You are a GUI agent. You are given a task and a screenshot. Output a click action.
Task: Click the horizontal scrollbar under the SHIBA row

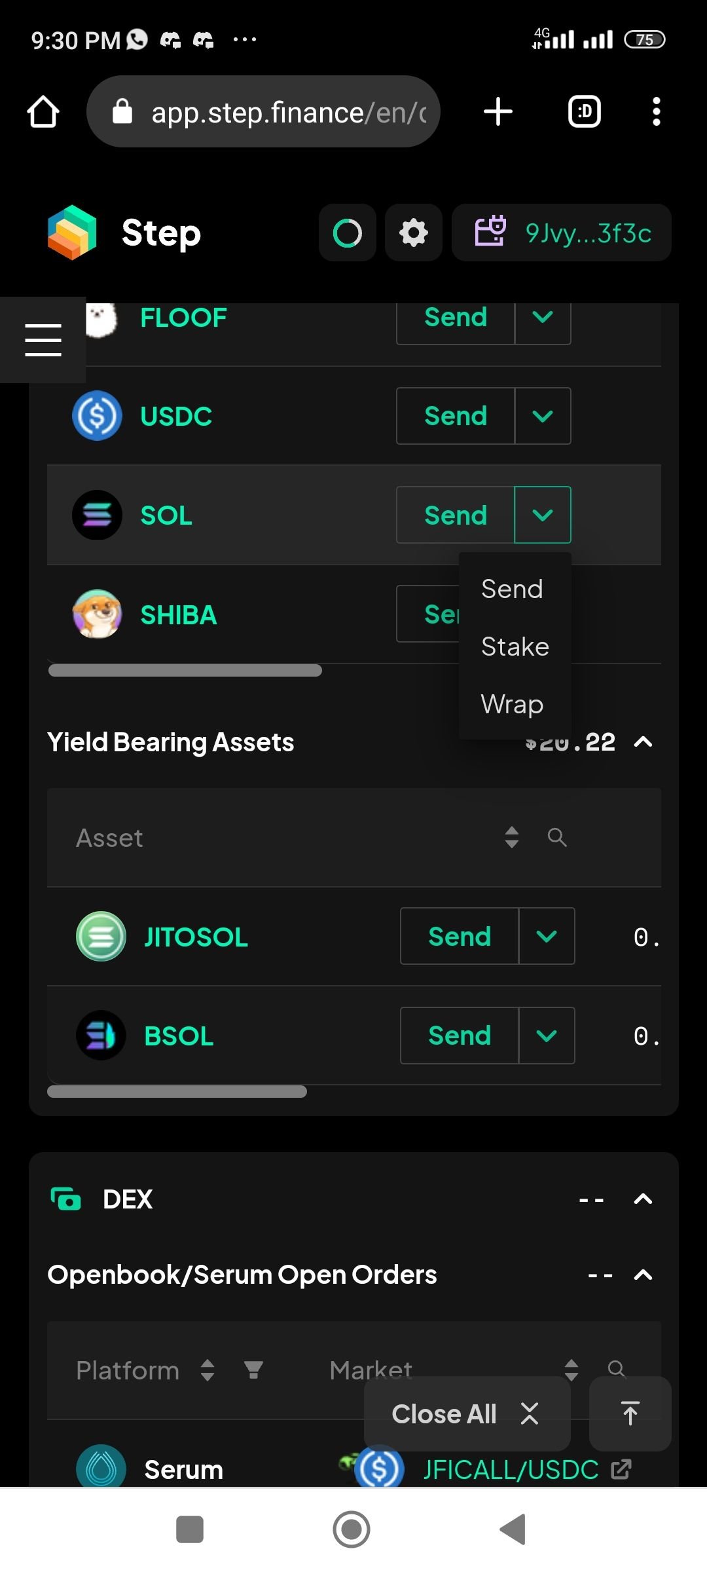[x=185, y=670]
